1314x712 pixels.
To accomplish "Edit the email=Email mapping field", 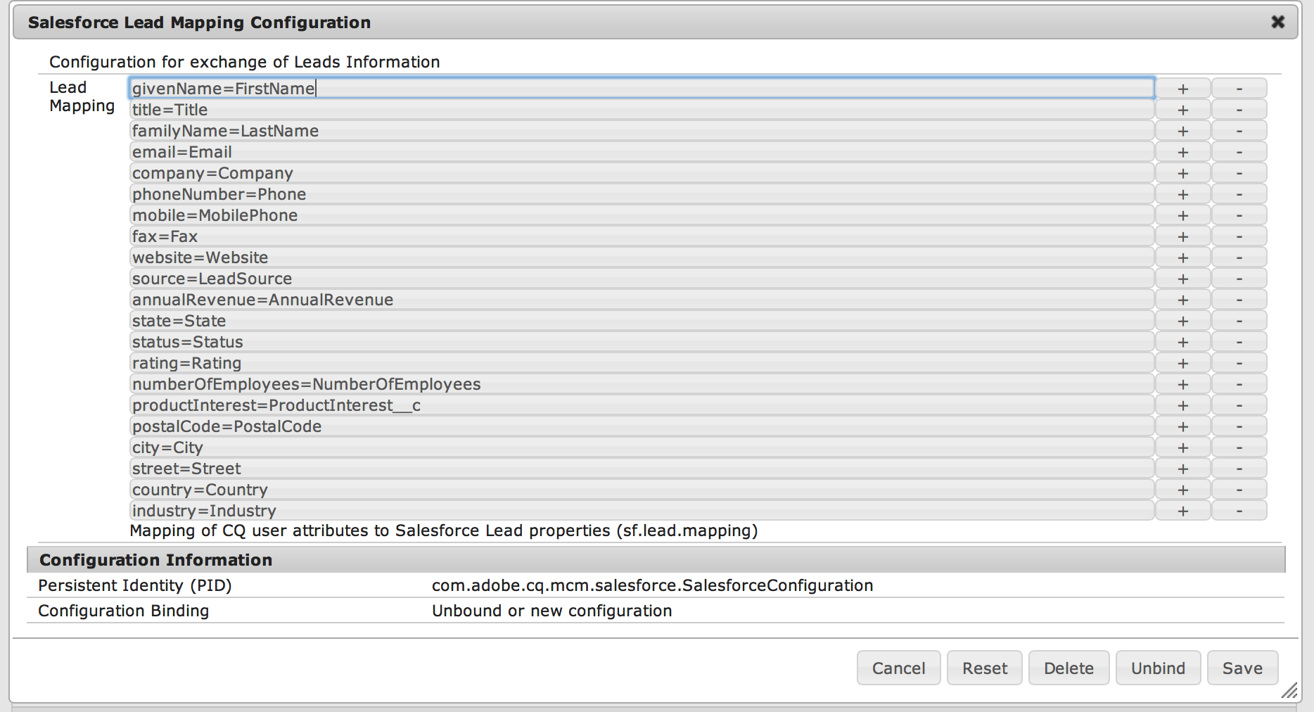I will [x=642, y=152].
